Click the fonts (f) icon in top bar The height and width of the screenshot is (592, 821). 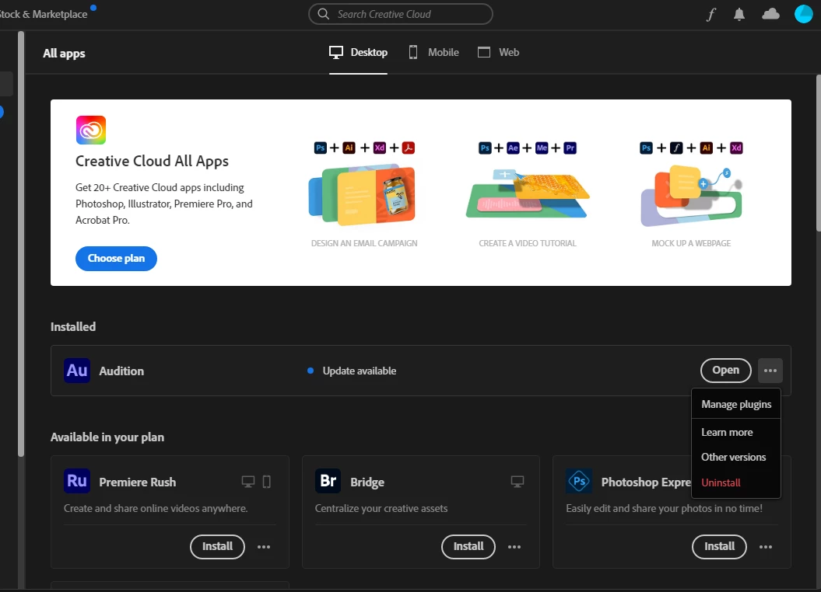(710, 15)
